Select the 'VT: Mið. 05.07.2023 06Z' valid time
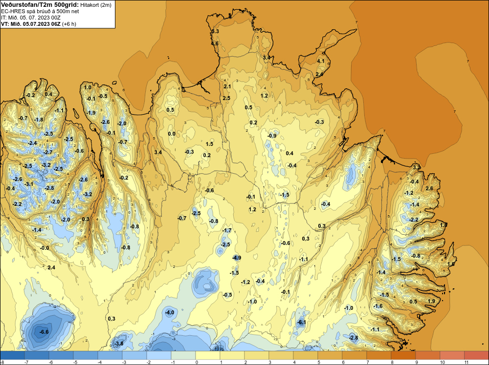The image size is (489, 365). (30, 24)
